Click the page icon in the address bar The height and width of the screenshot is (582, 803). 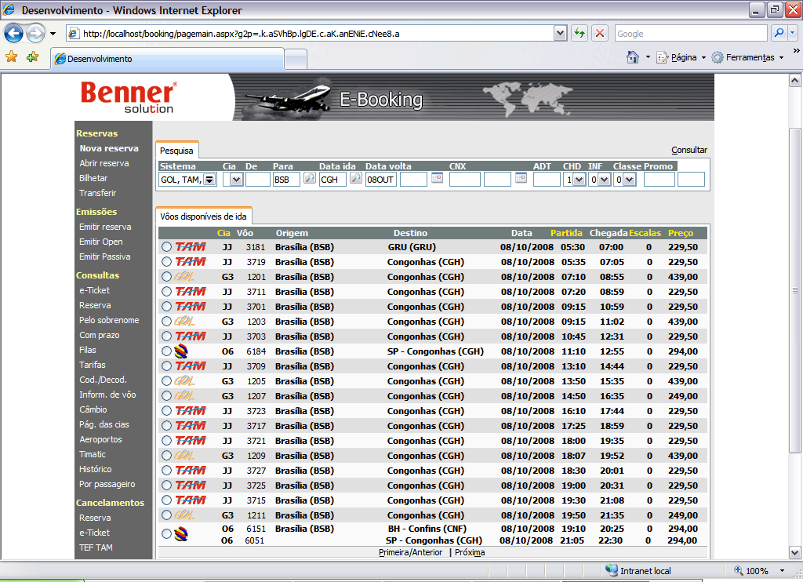[74, 34]
